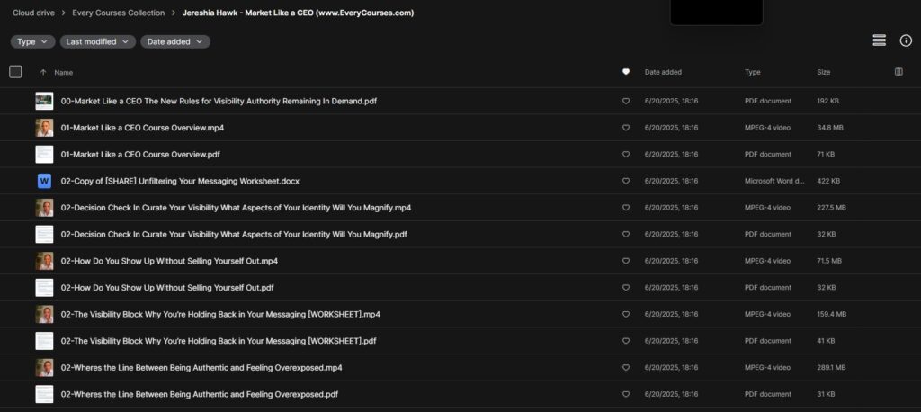Click PDF icon of 01-Market Like a CEO Course Overview.pdf
Viewport: 921px width, 412px height.
pyautogui.click(x=44, y=154)
